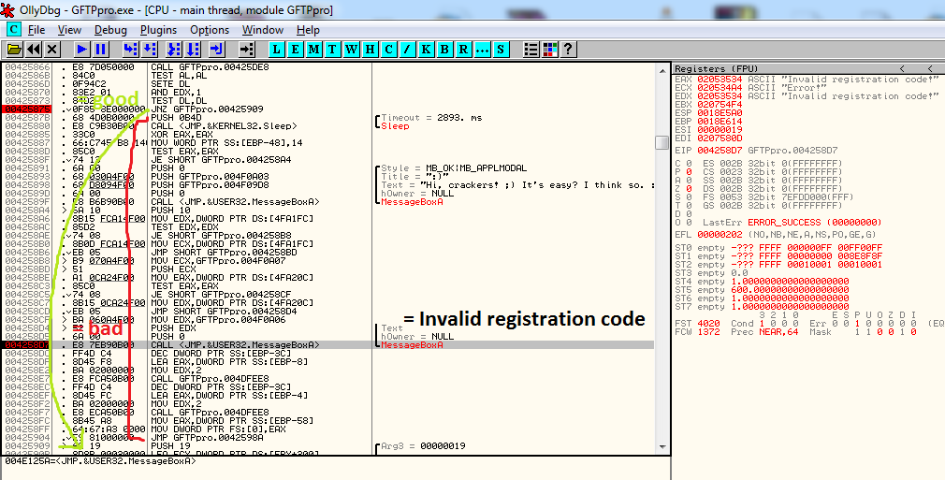
Task: Show References window via R button
Action: pos(463,49)
